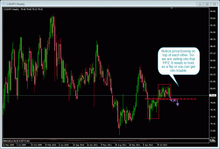Click the CADJPY,Weekly title bar text
The image size is (220, 149).
point(15,4)
